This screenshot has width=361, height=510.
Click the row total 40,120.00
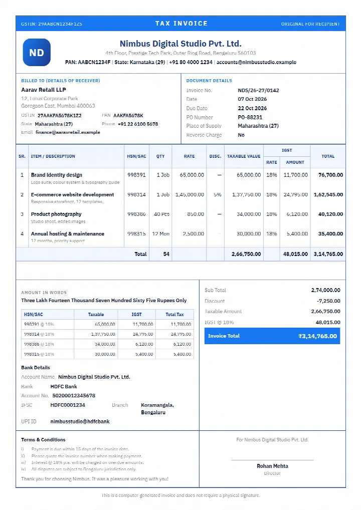coord(330,214)
